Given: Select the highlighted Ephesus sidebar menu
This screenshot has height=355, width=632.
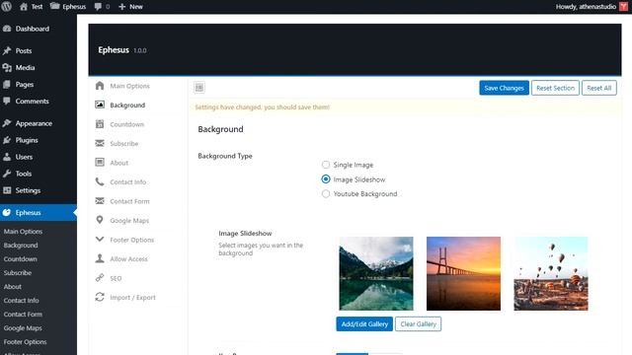Looking at the screenshot, I should (39, 213).
